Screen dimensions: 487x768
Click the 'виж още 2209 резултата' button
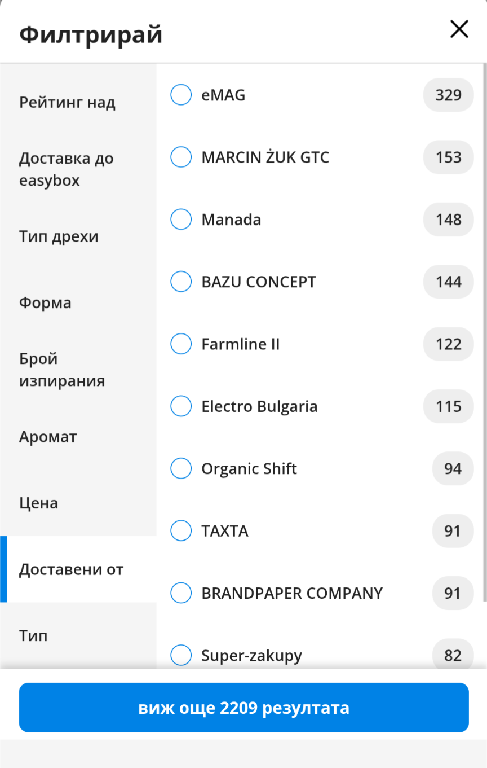tap(243, 708)
